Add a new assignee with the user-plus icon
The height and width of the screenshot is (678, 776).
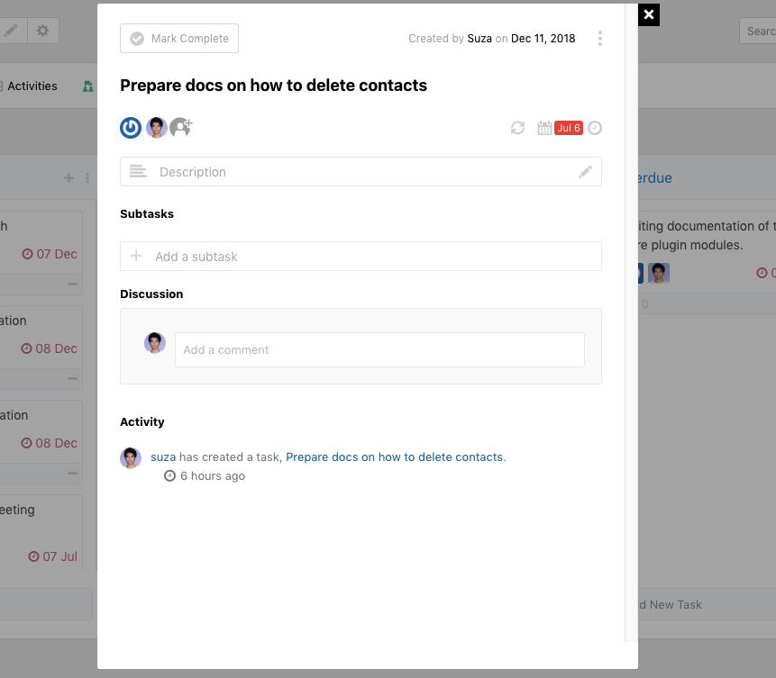click(x=181, y=128)
